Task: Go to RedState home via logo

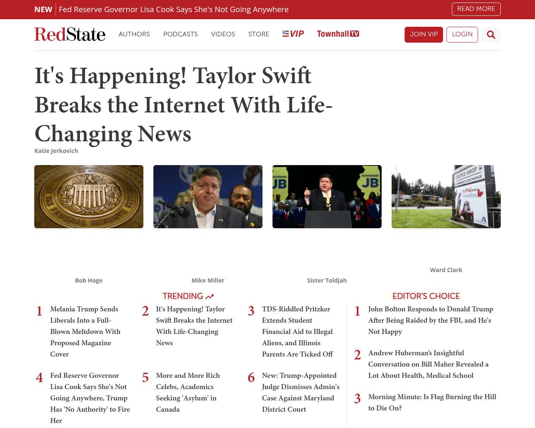Action: [x=70, y=34]
